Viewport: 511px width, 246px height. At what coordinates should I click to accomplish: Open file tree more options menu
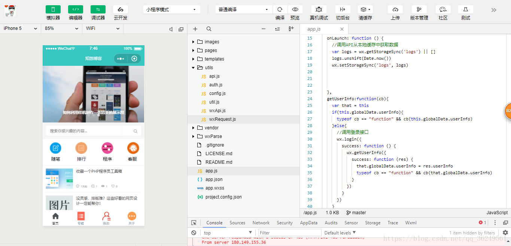point(264,29)
